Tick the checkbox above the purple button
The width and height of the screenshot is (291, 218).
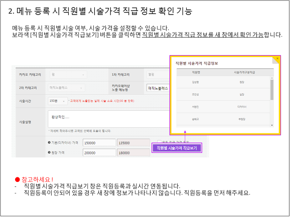[x=159, y=142]
